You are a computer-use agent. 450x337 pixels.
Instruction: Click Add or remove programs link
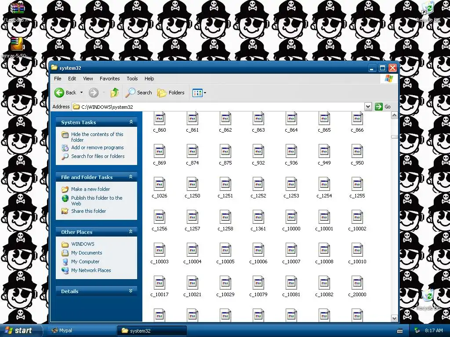coord(98,147)
